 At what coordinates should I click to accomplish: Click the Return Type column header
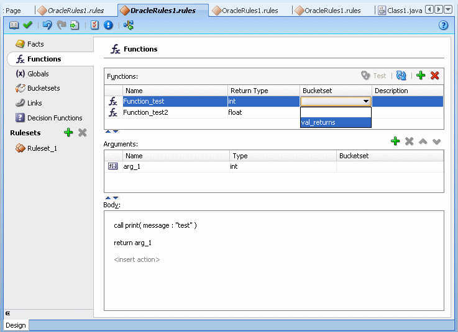(263, 91)
